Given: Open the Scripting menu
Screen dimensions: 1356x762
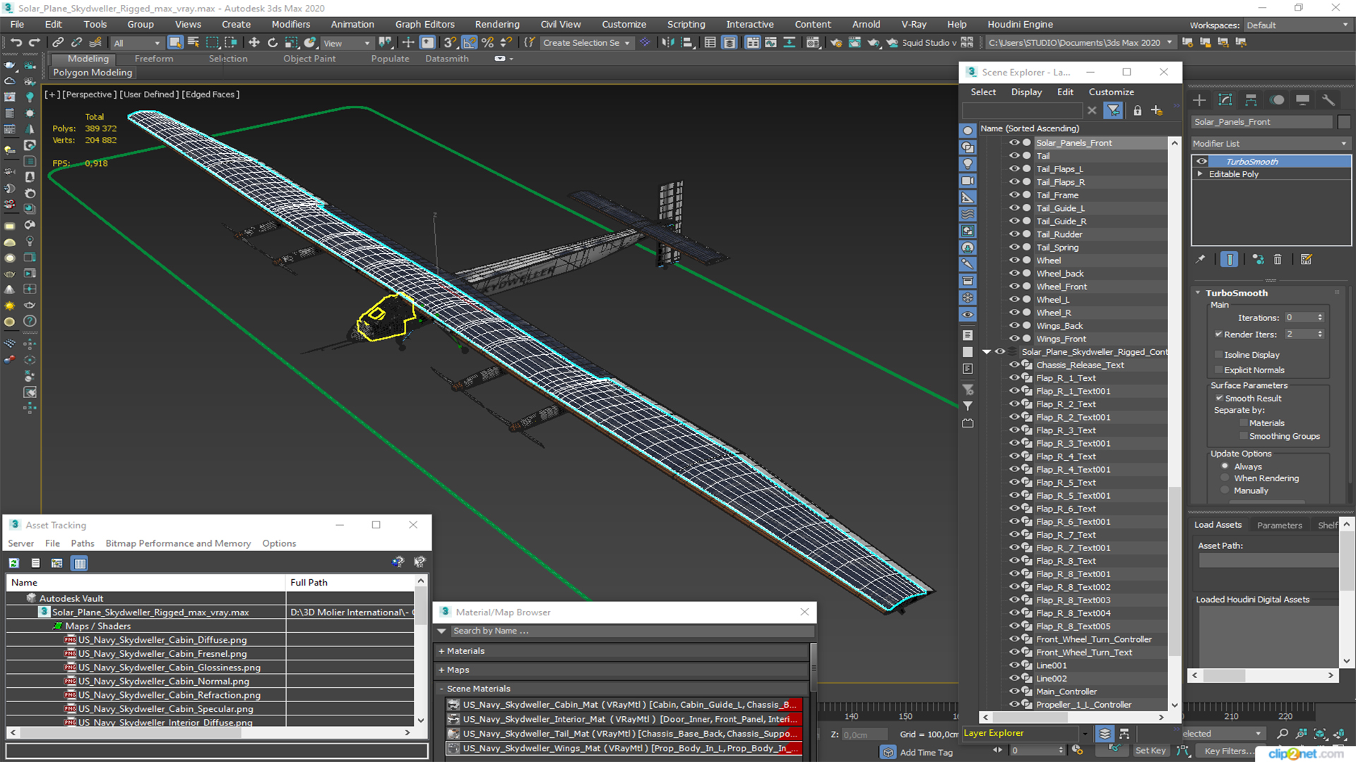Looking at the screenshot, I should coord(686,25).
